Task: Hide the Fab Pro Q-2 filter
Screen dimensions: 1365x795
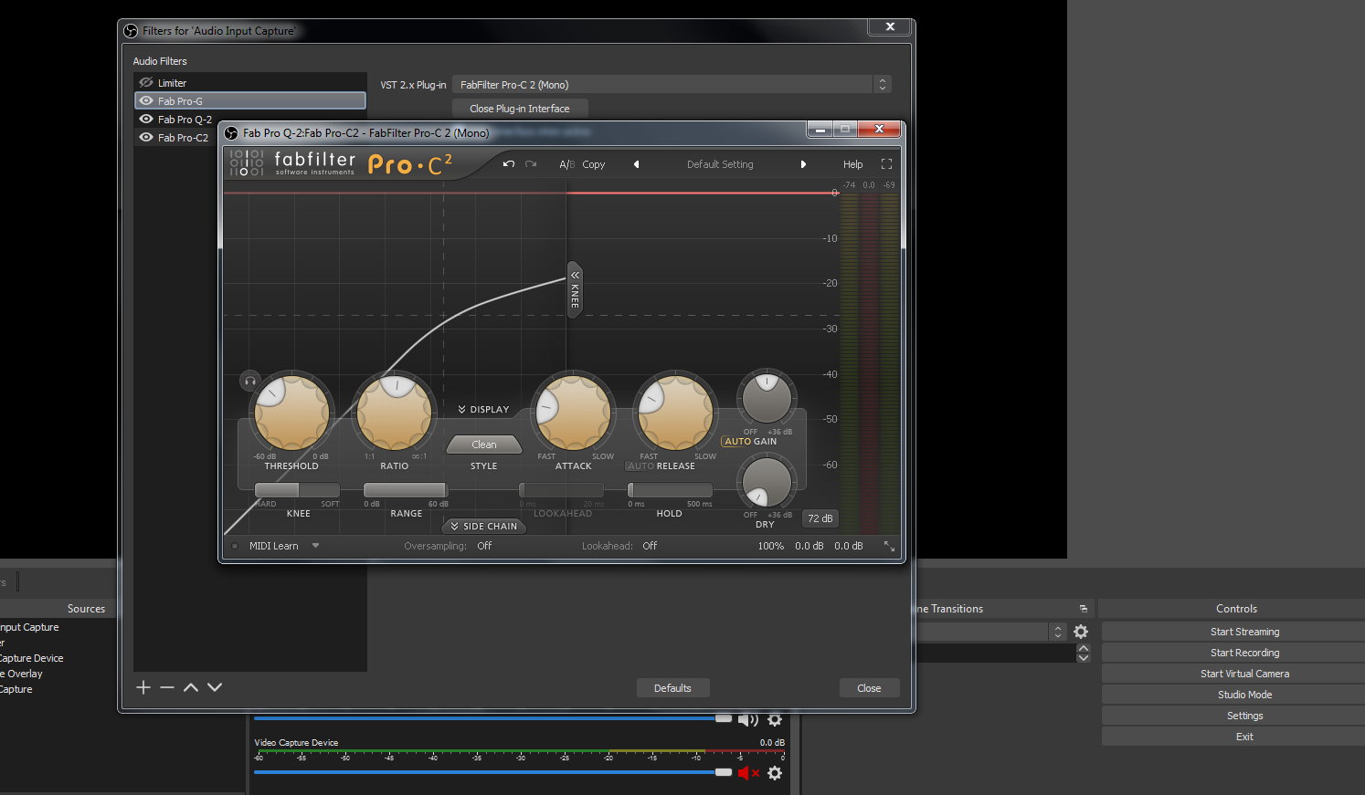Action: (146, 120)
